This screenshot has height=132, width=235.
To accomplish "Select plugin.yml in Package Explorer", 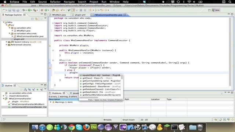I will [19, 39].
